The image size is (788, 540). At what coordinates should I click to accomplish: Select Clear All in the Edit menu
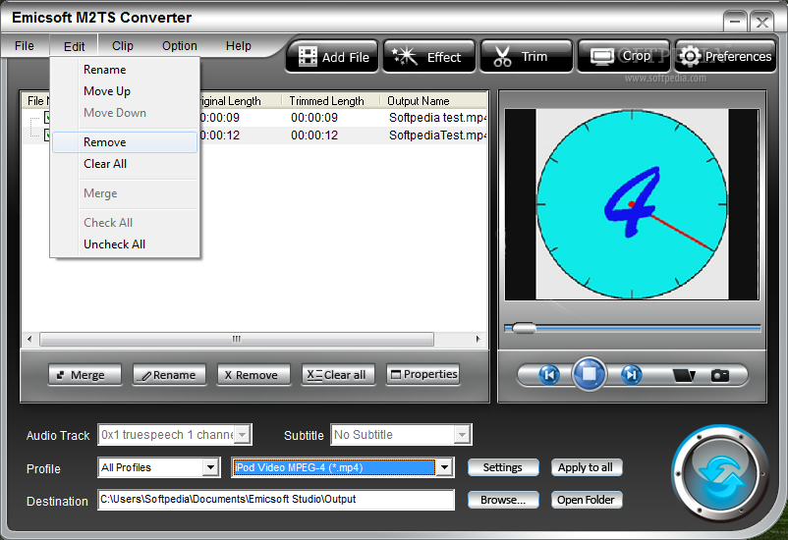[x=124, y=164]
